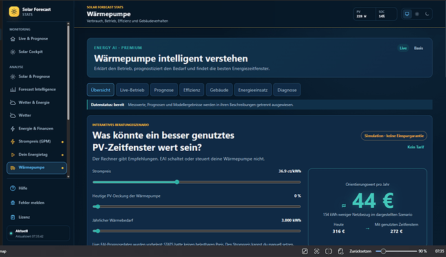This screenshot has height=257, width=446.
Task: Open Dein Energietag in sidebar
Action: tap(36, 155)
